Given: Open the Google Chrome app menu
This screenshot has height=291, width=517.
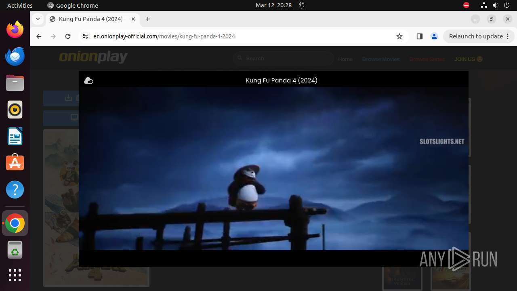Looking at the screenshot, I should 73,5.
